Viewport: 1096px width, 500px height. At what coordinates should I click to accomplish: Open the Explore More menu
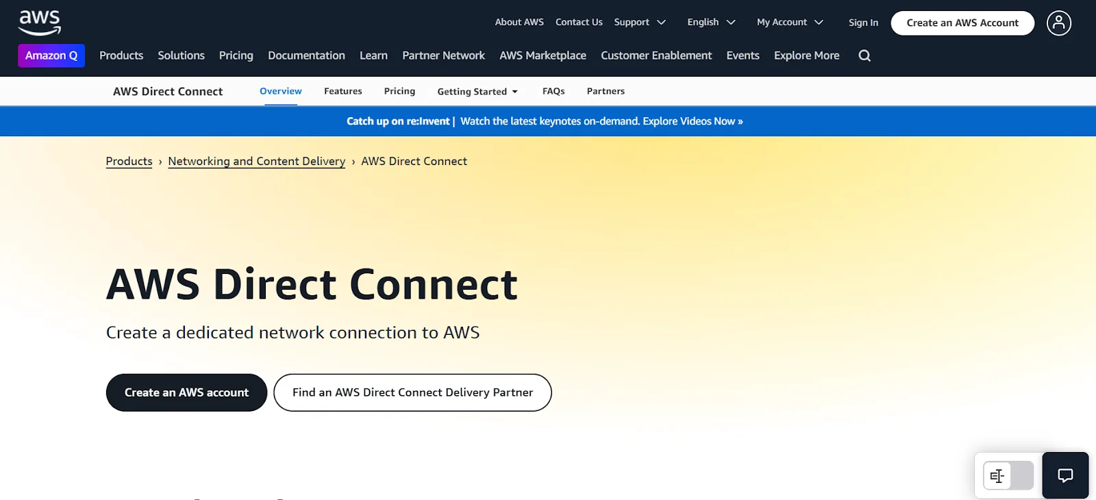click(x=806, y=55)
